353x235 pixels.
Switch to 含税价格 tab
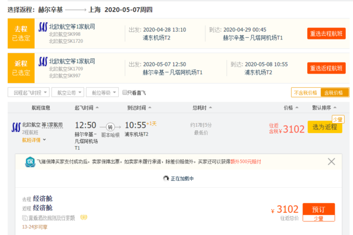pyautogui.click(x=334, y=92)
